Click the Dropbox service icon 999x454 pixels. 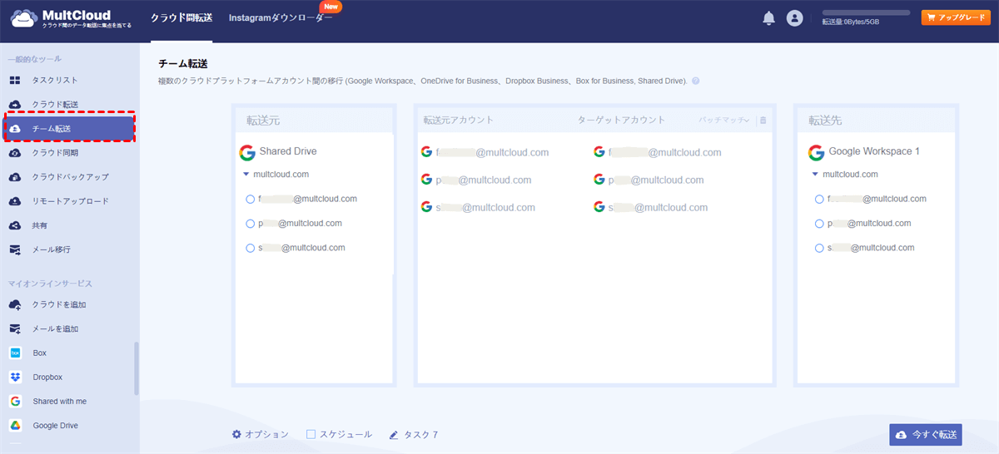click(x=15, y=378)
